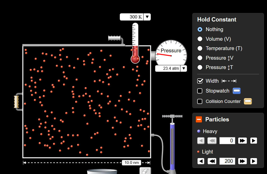Screen dimensions: 267x174
Task: Click the light particle count 200 field
Action: coord(227,161)
